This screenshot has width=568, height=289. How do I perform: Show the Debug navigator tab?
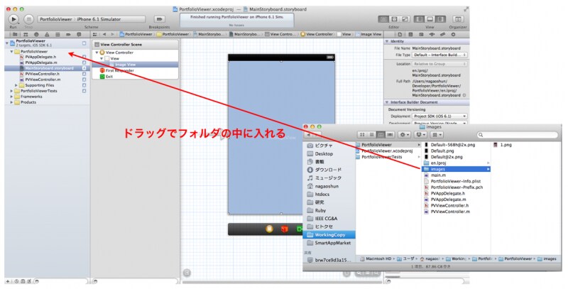(58, 34)
